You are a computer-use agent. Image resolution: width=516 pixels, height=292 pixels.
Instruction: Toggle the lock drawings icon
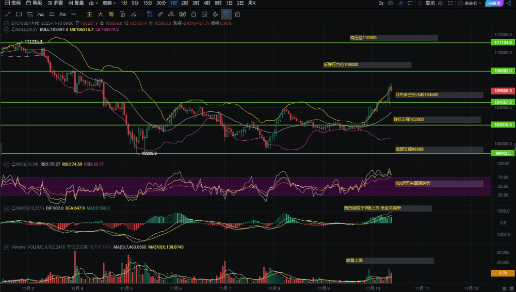(x=193, y=14)
